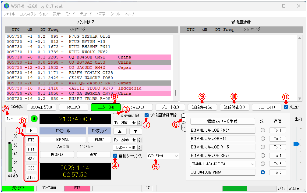
Task: Click the Tx 1 send button
Action: pos(278,130)
